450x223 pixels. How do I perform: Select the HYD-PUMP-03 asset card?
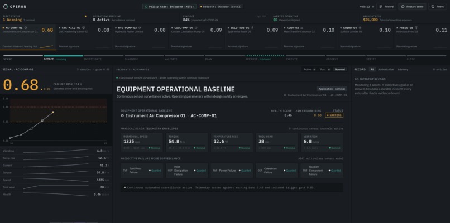coord(140,37)
